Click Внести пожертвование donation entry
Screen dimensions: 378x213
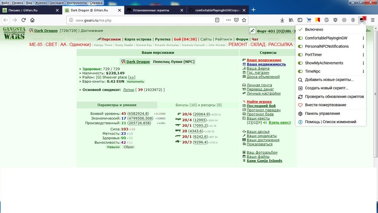click(x=331, y=105)
